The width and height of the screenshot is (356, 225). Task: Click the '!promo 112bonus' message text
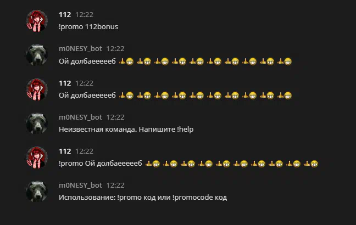point(88,27)
